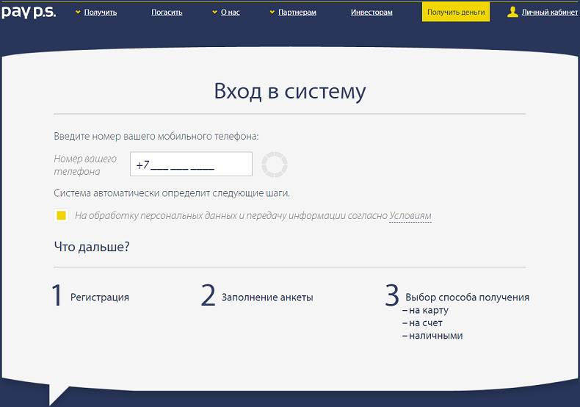The image size is (580, 407).
Task: Click the 'Вход в систему' heading
Action: point(290,91)
